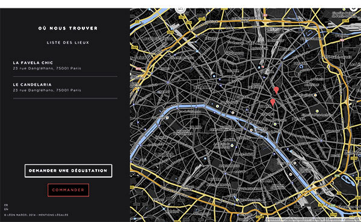Click the map attribution bar at bottom right
This screenshot has height=222, width=361.
313,220
